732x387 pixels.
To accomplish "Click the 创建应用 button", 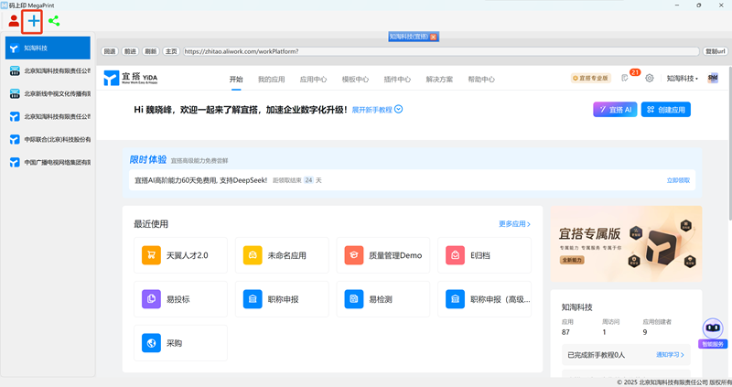I will coord(666,109).
